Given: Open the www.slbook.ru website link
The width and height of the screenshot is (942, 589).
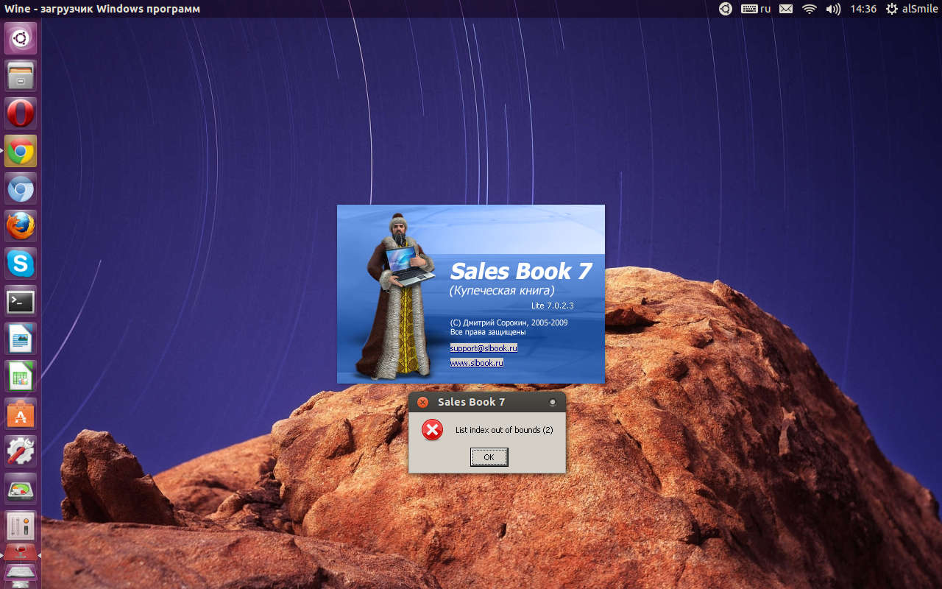Looking at the screenshot, I should pyautogui.click(x=476, y=362).
